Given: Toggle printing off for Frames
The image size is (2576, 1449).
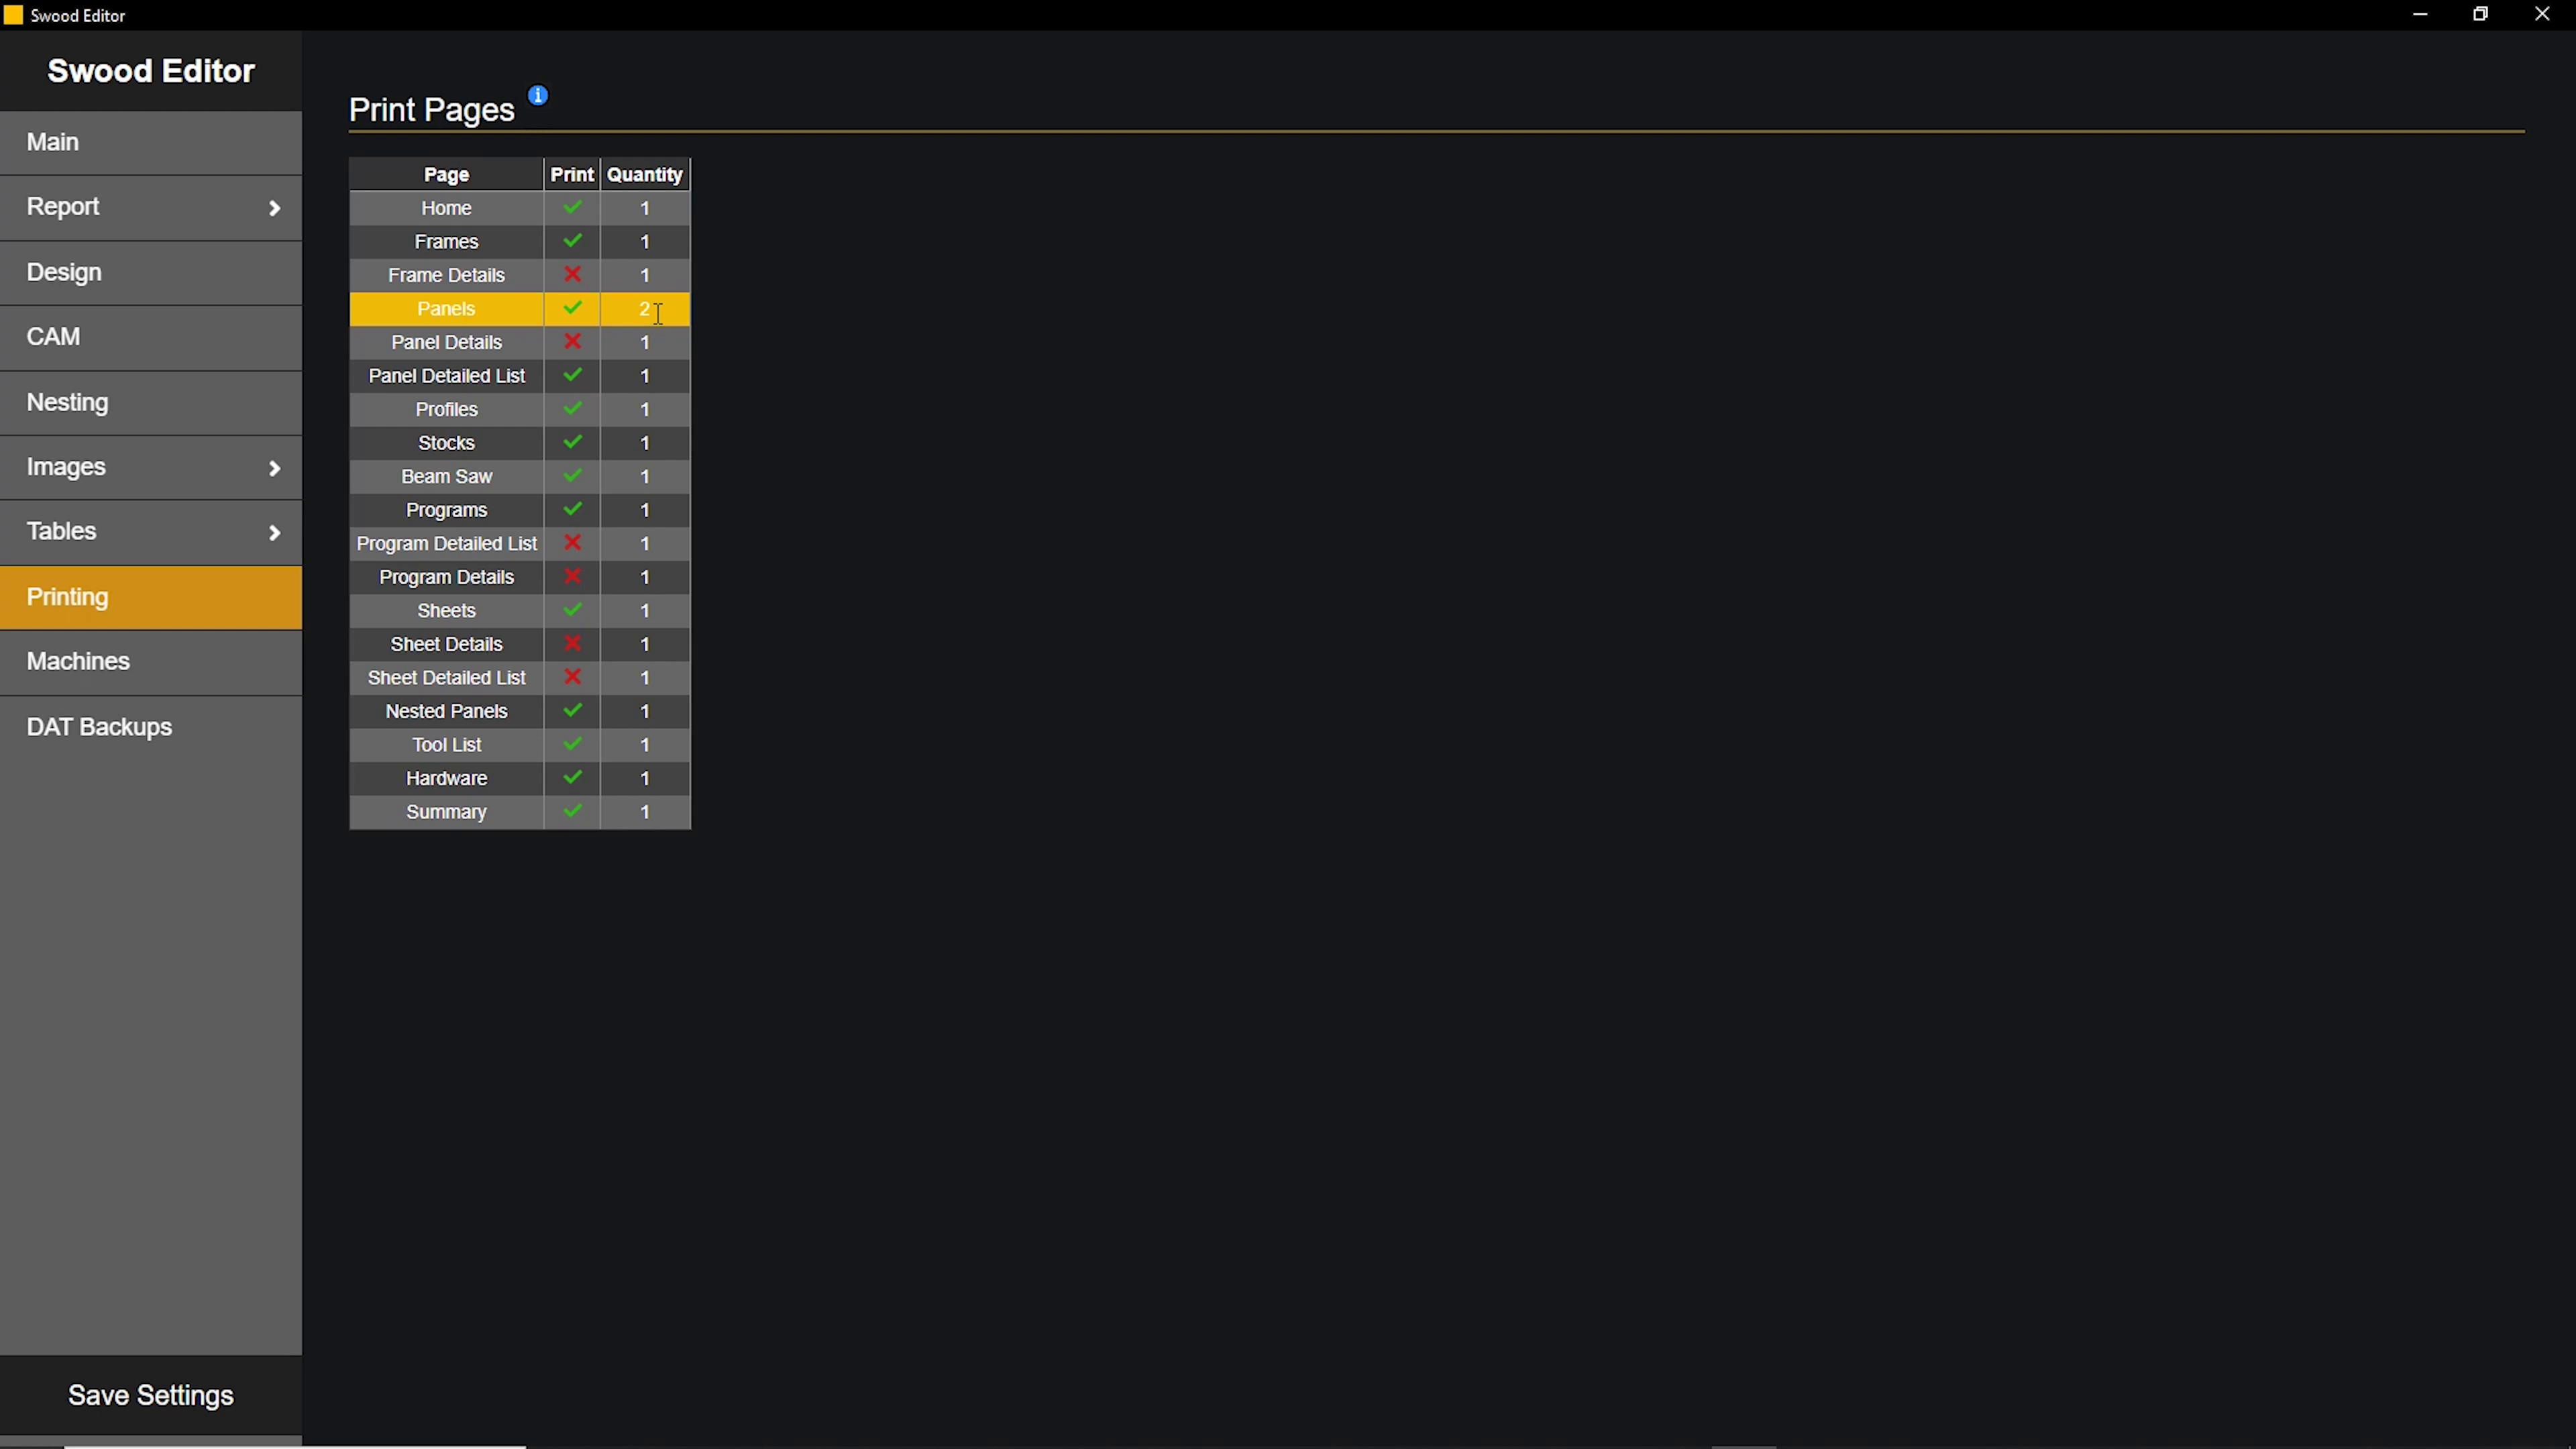Looking at the screenshot, I should (571, 241).
